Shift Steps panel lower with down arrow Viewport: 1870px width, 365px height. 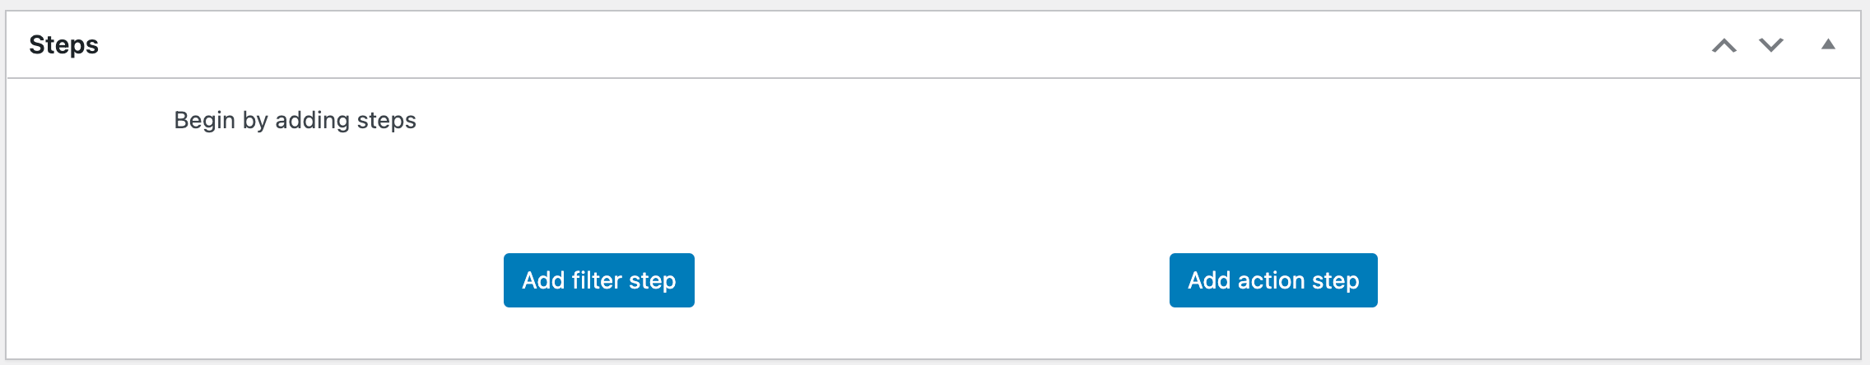pyautogui.click(x=1771, y=45)
